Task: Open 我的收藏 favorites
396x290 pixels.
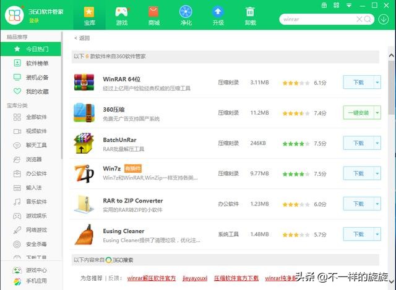Action: pyautogui.click(x=30, y=91)
